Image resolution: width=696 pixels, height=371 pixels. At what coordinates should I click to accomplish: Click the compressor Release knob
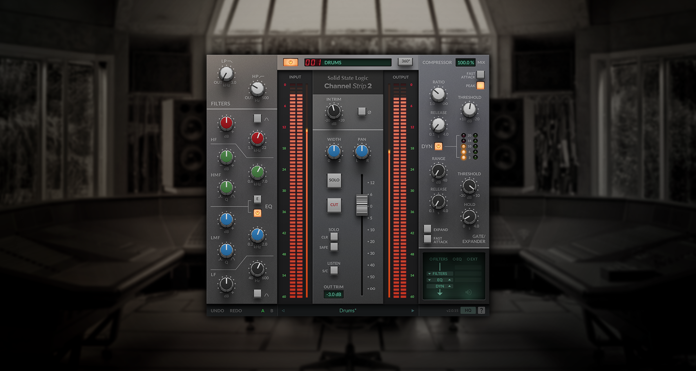(438, 125)
